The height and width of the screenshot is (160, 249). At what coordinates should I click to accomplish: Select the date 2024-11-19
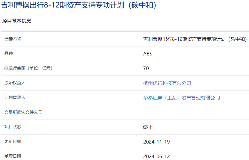[156, 142]
